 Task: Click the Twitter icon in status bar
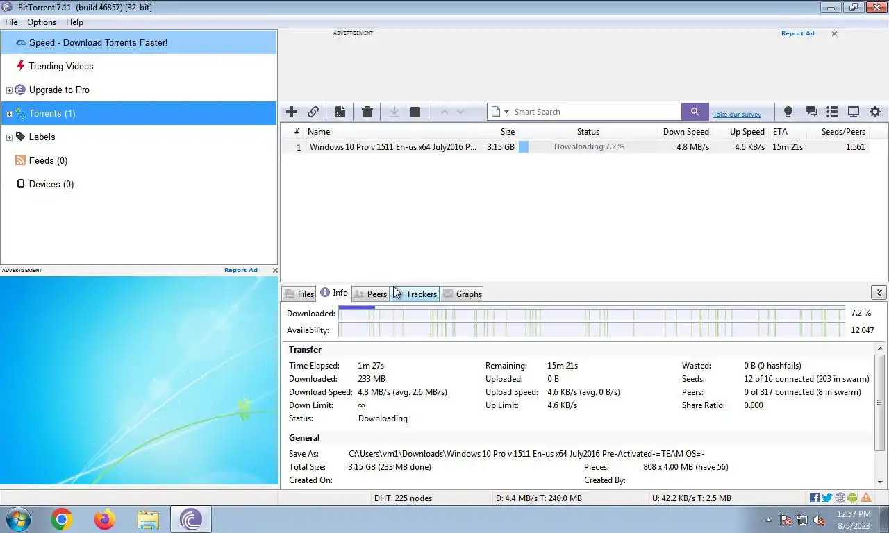827,498
